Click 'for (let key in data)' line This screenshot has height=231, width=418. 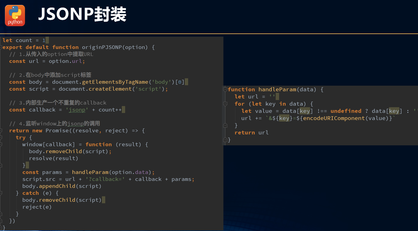pos(274,104)
